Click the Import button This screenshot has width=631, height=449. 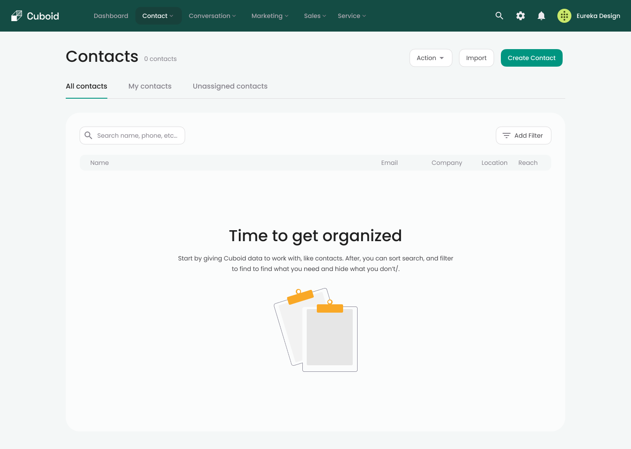click(476, 58)
